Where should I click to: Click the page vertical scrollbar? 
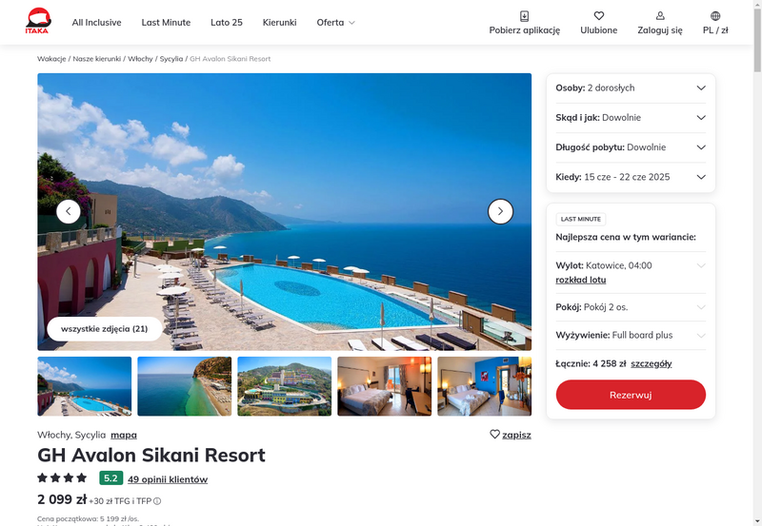[757, 263]
